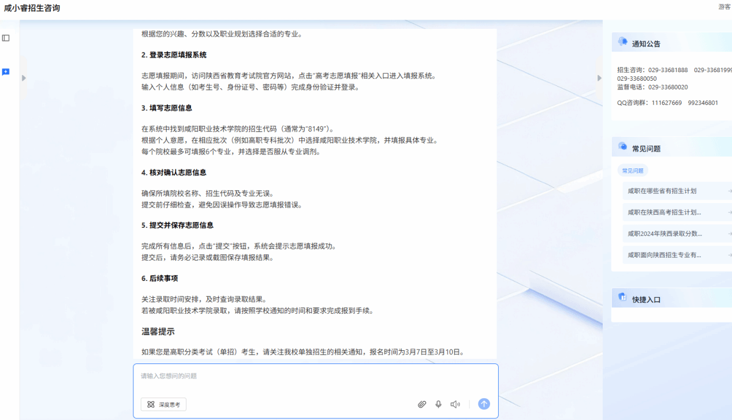Viewport: 732px width, 420px height.
Task: Click the 快捷入口 section icon
Action: pyautogui.click(x=622, y=297)
